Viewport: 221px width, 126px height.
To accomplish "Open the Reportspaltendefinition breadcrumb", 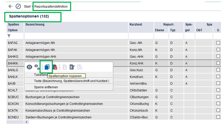I will pyautogui.click(x=51, y=7).
